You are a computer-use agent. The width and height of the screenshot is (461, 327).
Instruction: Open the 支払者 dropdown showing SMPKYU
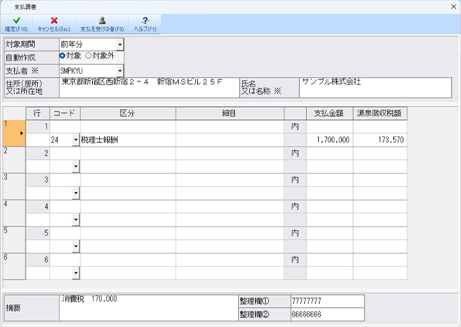tap(119, 70)
